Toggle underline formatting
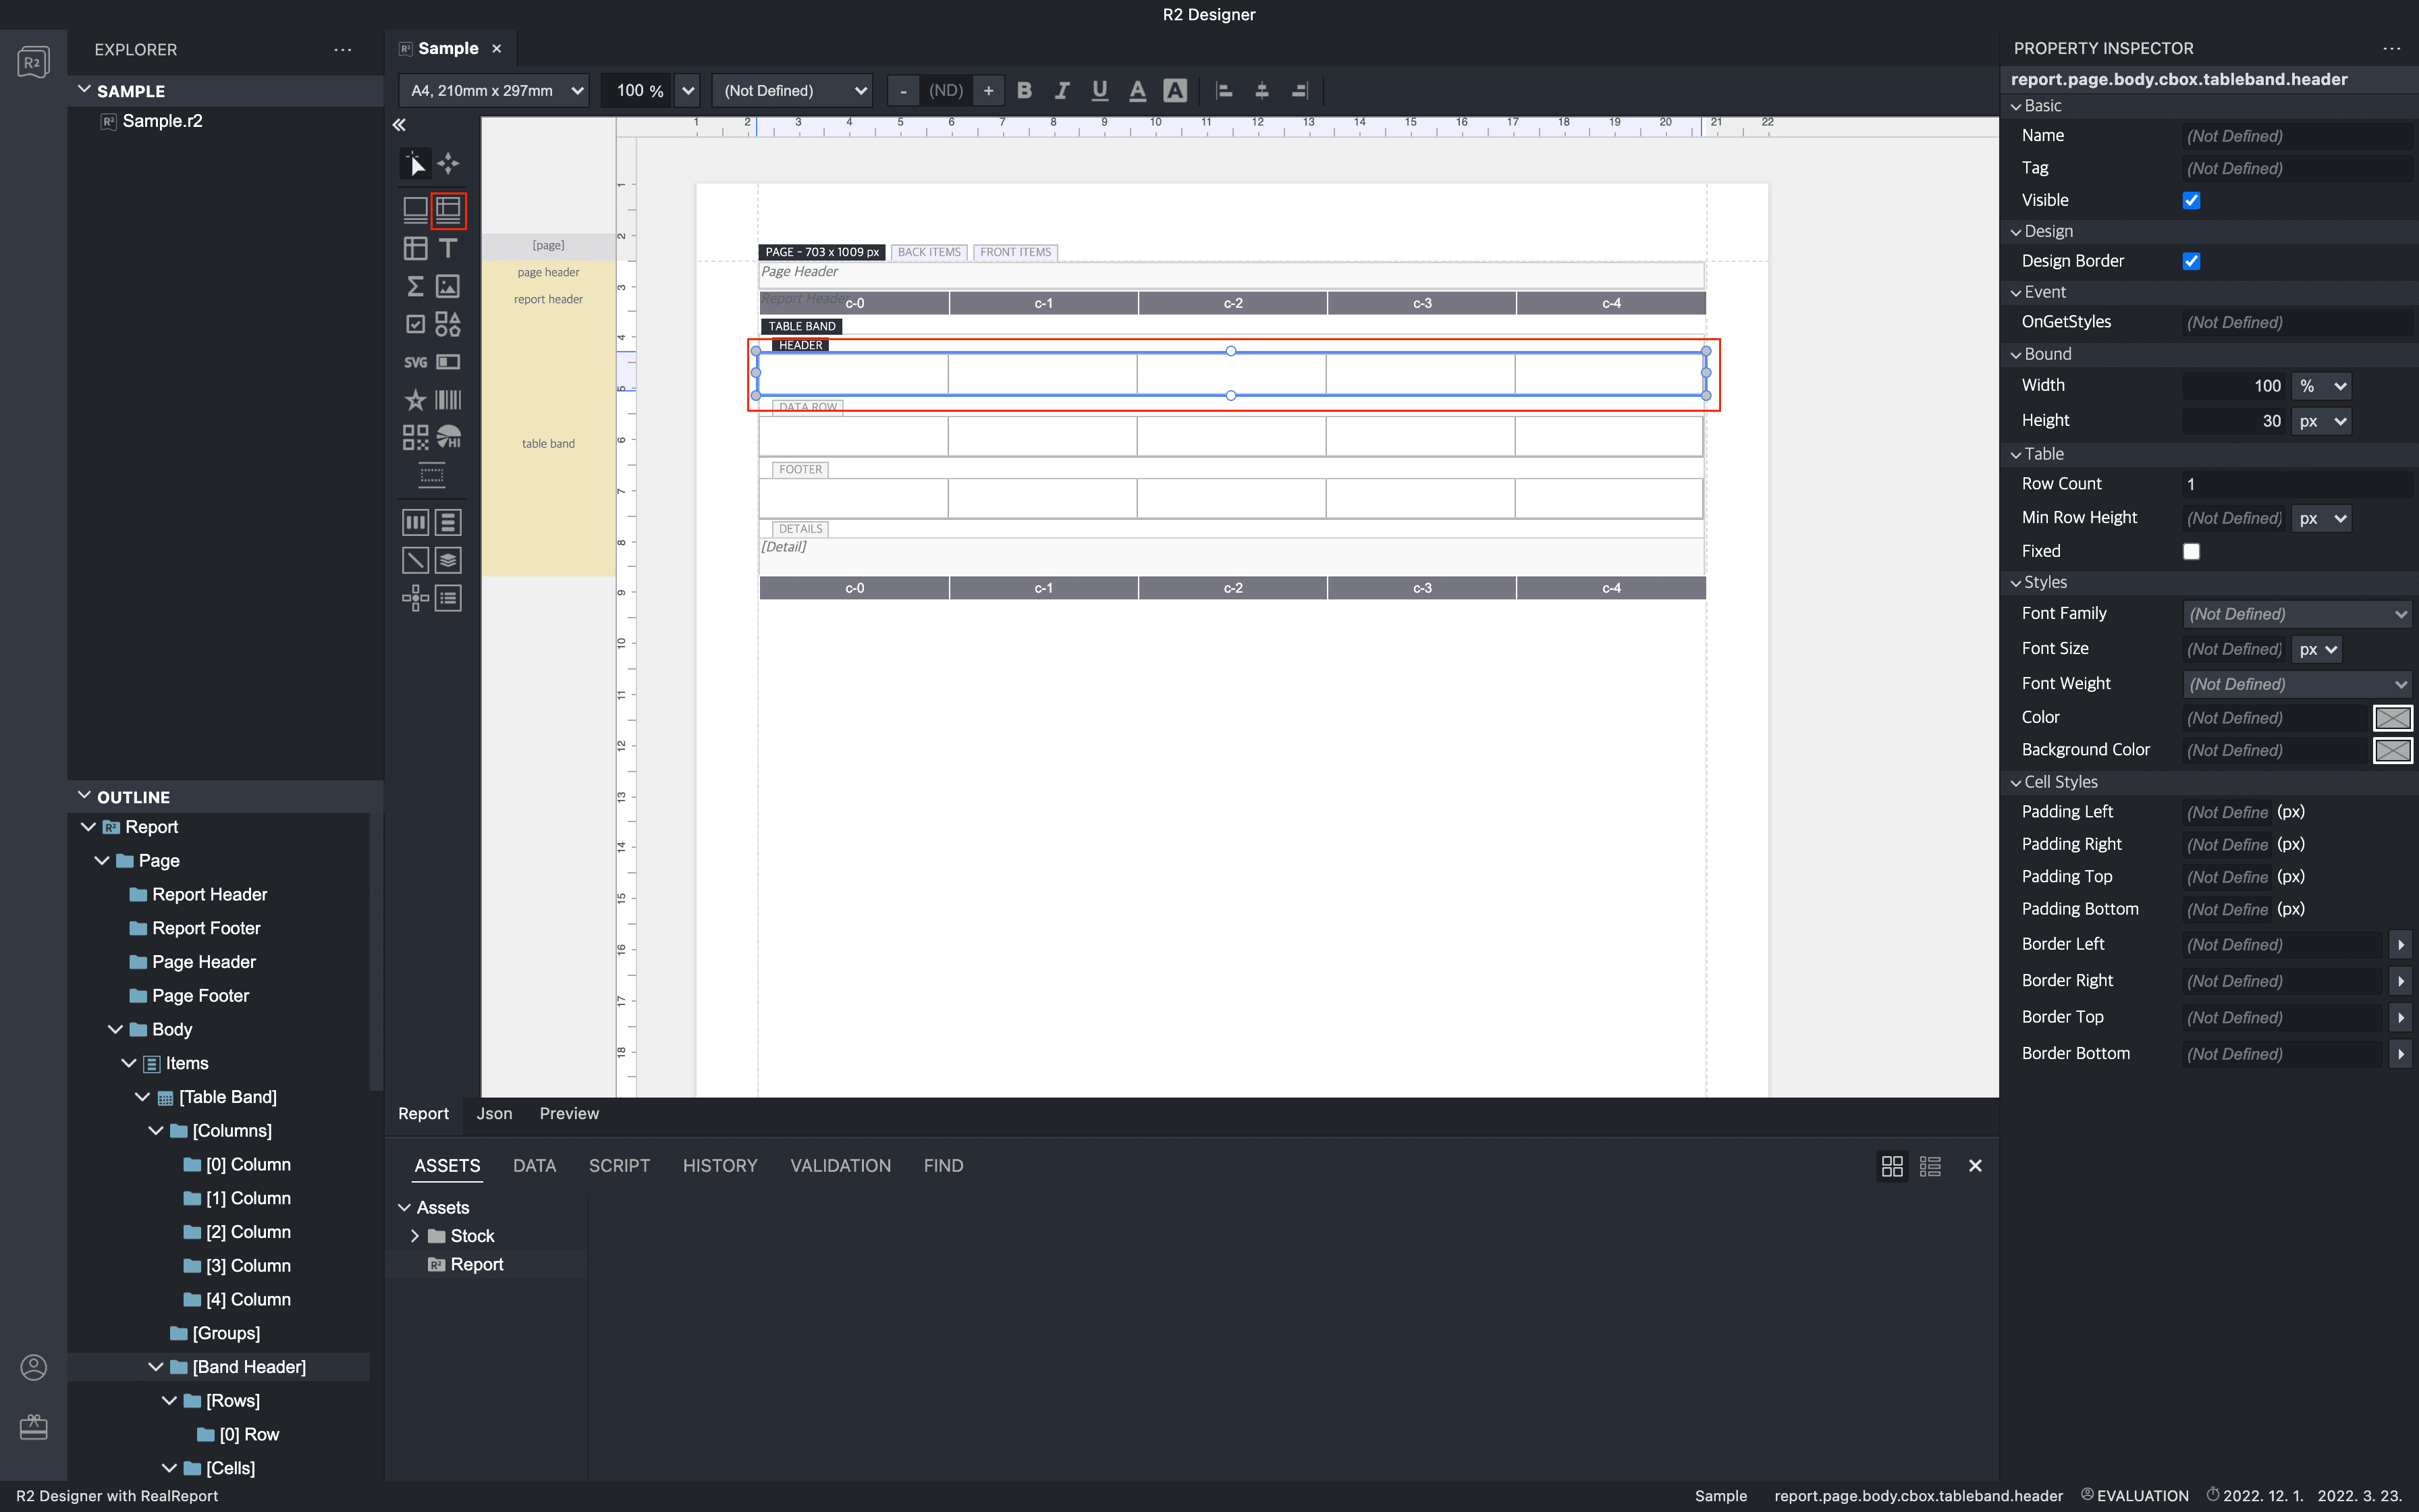2419x1512 pixels. coord(1099,90)
